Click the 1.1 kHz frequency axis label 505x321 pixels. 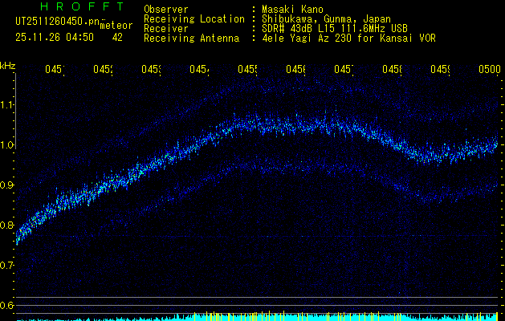pos(7,104)
